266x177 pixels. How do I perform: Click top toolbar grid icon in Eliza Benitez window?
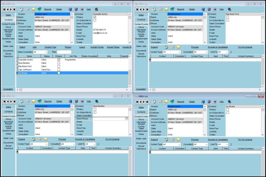[28, 101]
